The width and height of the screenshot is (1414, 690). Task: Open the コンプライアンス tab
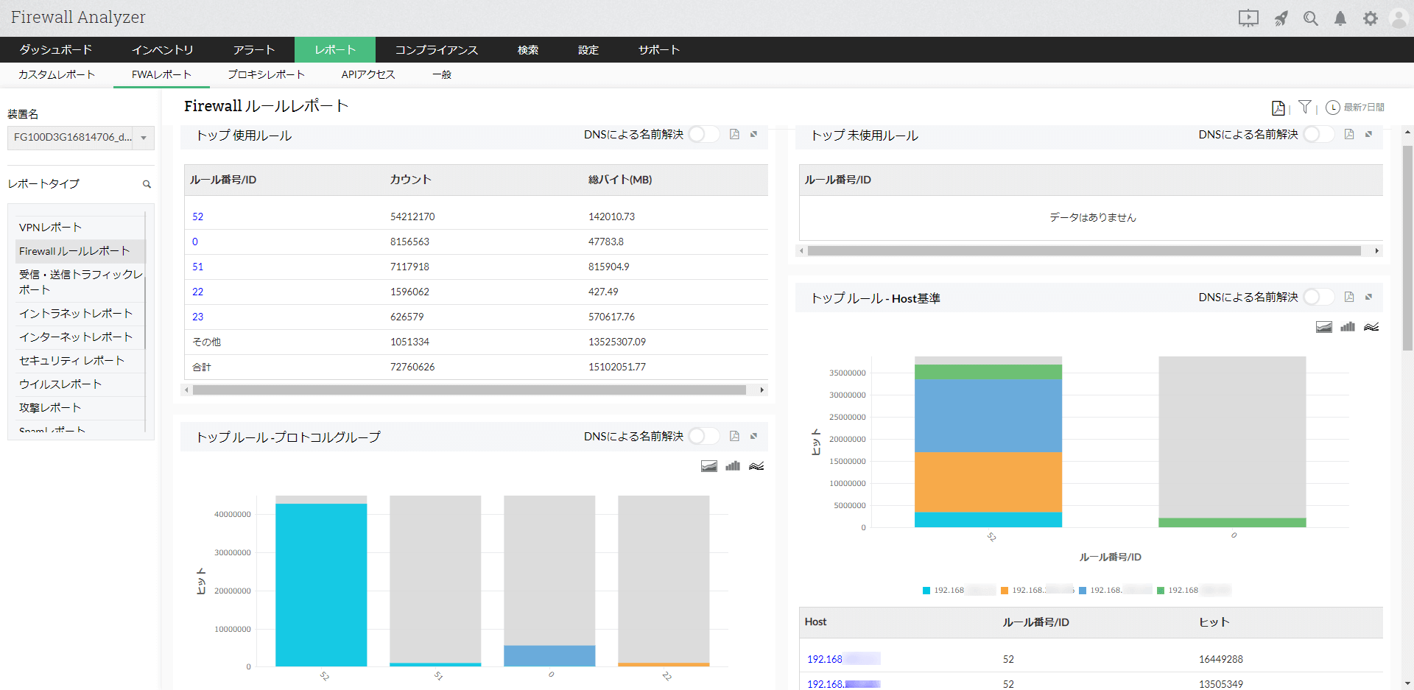[x=436, y=50]
